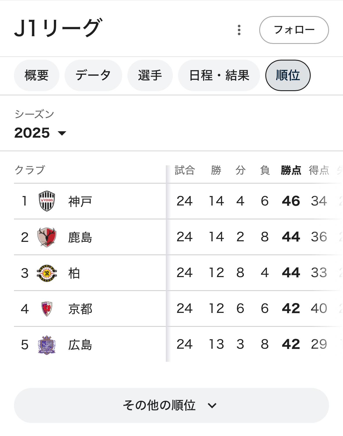Viewport: 343px width, 436px height.
Task: Click the Kyoto Sanga club crest
Action: [47, 309]
